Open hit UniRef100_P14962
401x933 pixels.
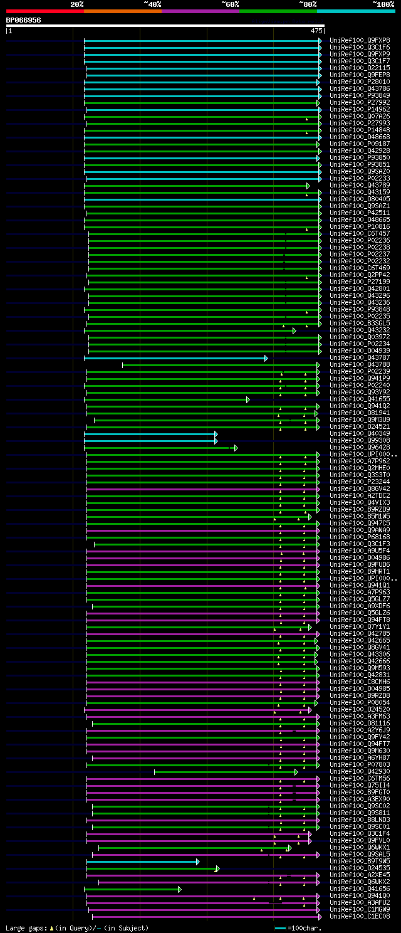(360, 110)
